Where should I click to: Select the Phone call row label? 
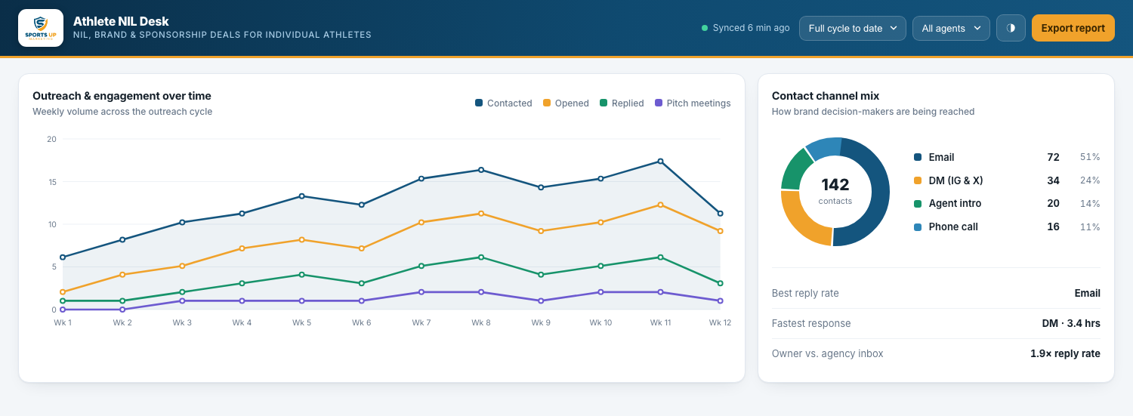pyautogui.click(x=953, y=227)
